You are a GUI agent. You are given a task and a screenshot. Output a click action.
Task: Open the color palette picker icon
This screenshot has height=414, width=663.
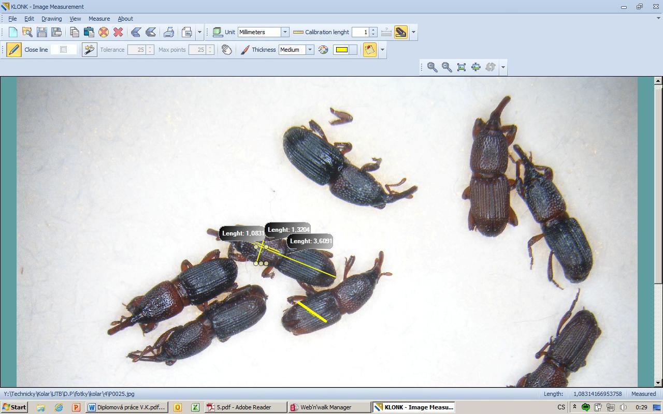point(323,50)
